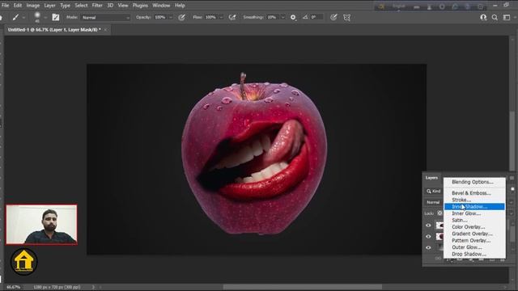Select the Layers panel tab

tap(431, 178)
